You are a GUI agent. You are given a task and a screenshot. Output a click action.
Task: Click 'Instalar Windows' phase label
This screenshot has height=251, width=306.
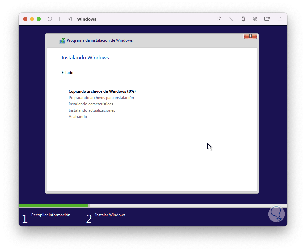point(110,215)
